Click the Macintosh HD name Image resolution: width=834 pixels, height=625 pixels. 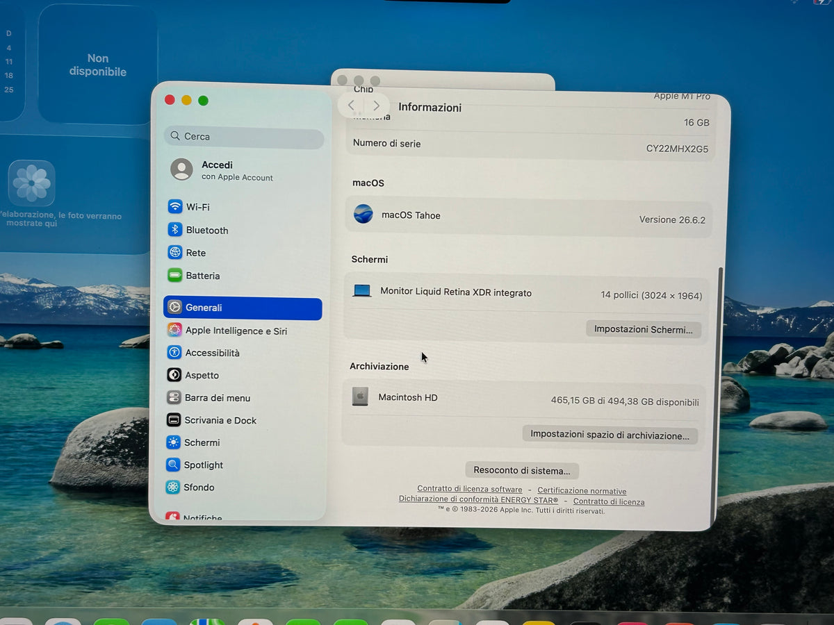(x=408, y=397)
